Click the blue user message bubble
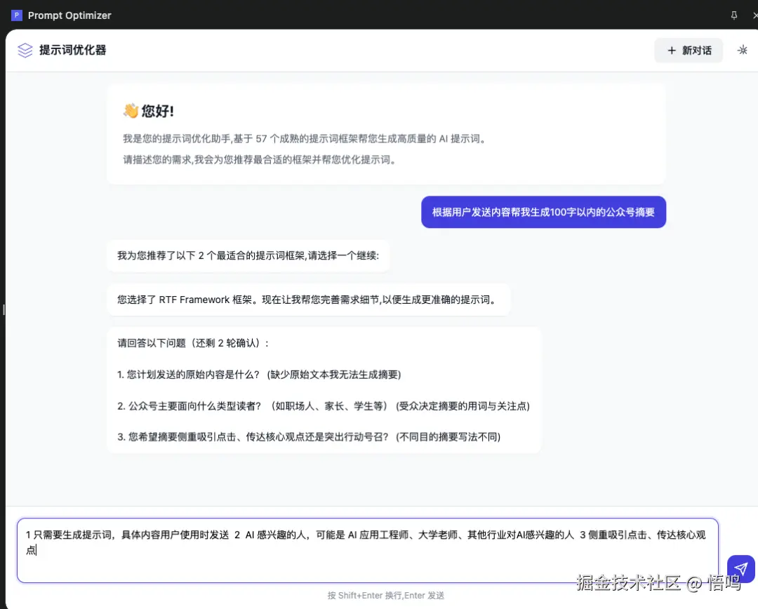 (x=543, y=212)
